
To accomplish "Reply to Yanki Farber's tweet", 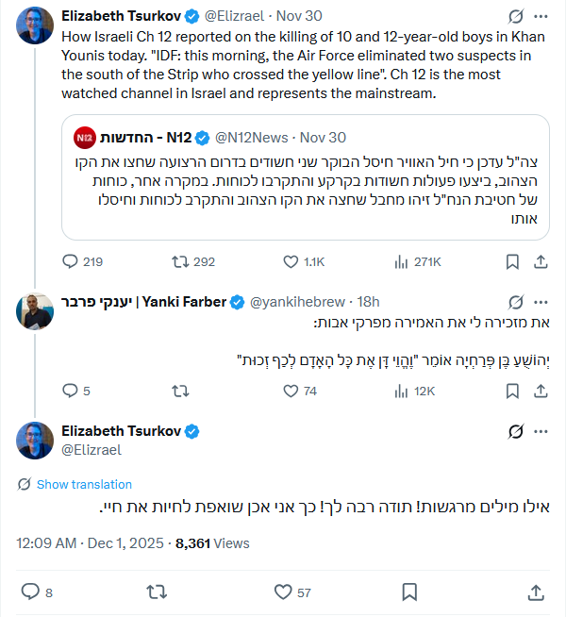I will (70, 391).
